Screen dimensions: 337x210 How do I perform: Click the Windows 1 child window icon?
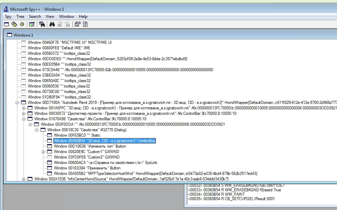coord(9,35)
